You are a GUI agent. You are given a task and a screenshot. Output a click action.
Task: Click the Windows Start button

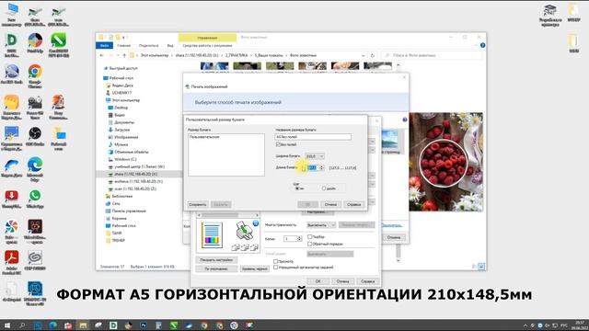[7, 325]
